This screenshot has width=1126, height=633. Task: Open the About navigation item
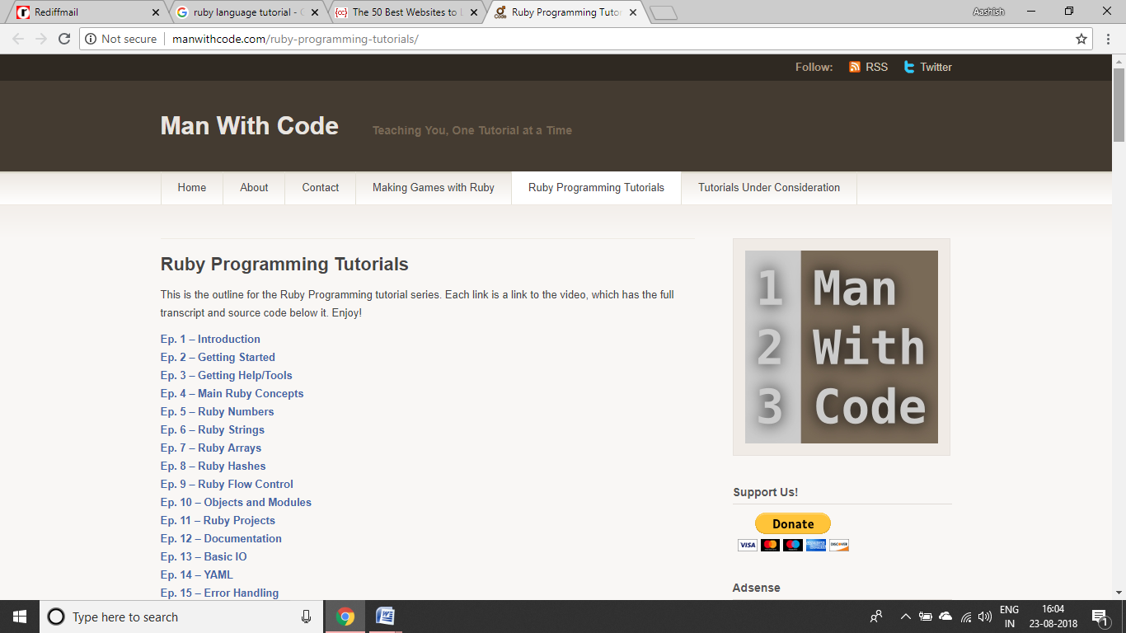(x=254, y=188)
